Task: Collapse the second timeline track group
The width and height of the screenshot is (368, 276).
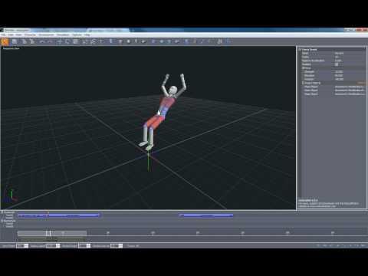Action: click(x=2, y=221)
